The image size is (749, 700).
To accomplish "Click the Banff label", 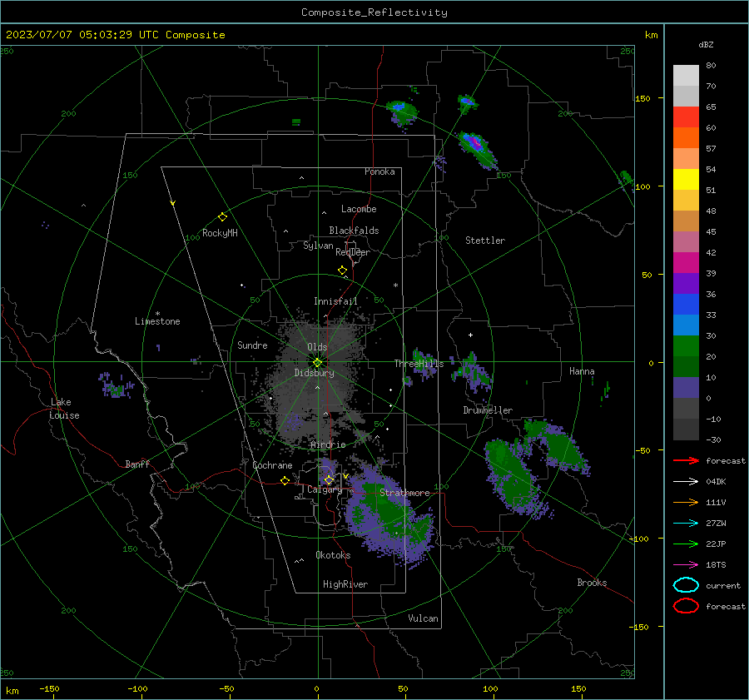I will click(x=137, y=464).
